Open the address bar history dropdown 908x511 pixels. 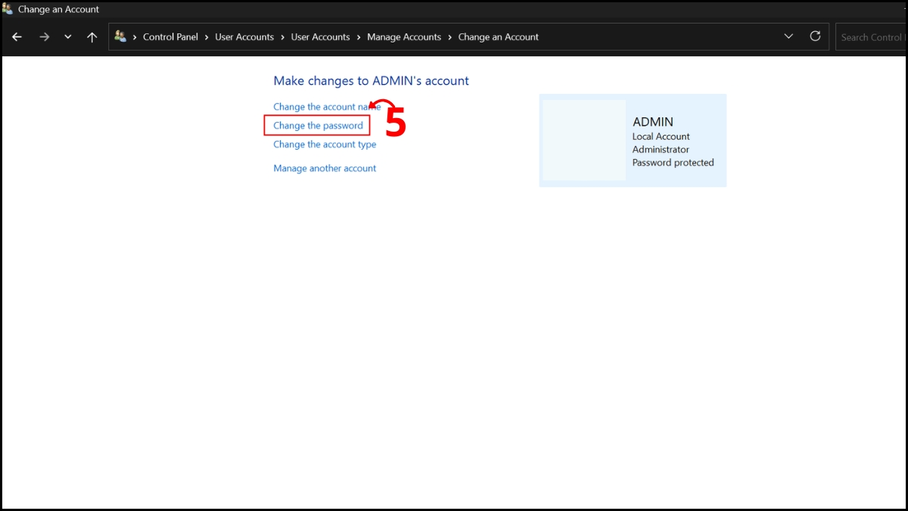pyautogui.click(x=788, y=36)
